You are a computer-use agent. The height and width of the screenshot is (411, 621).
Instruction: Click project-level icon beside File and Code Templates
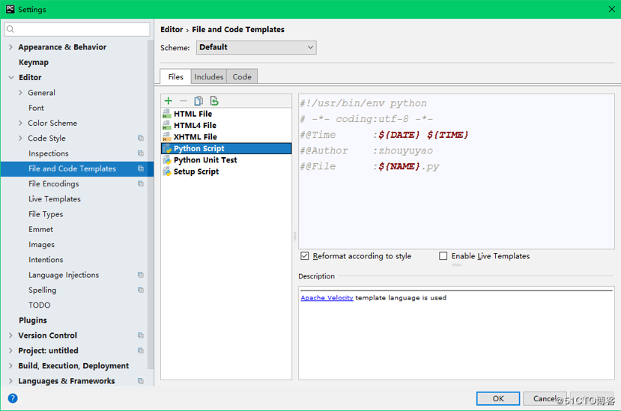click(x=141, y=168)
